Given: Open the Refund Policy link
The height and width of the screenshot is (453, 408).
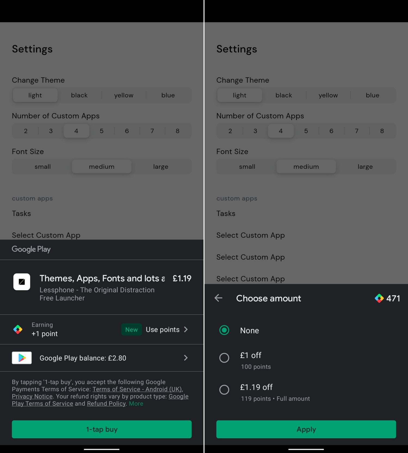Looking at the screenshot, I should pyautogui.click(x=106, y=403).
